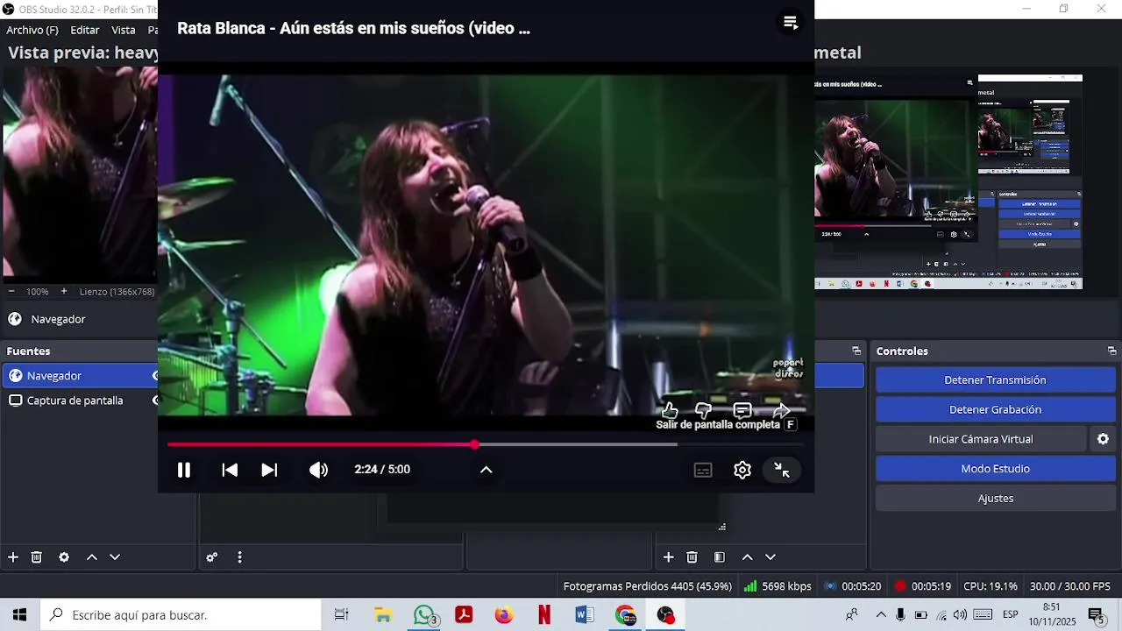
Task: Skip to the next video
Action: point(269,470)
